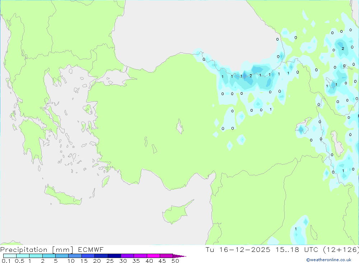
Task: Click the "Tu 16-12-2025" date text
Action: click(x=238, y=250)
